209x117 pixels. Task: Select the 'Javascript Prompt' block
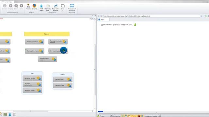tap(32, 90)
